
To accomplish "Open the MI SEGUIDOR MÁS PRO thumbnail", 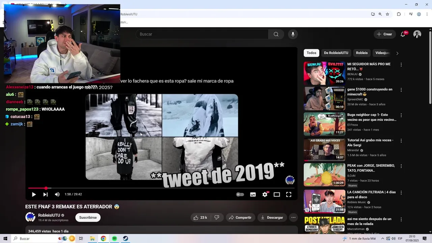I will pos(324,73).
